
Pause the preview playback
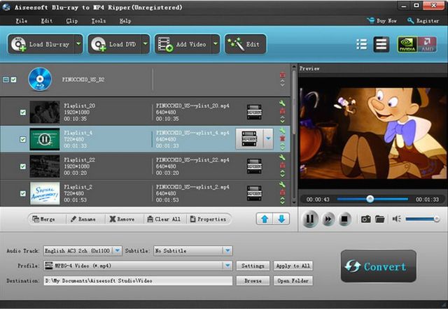point(310,219)
